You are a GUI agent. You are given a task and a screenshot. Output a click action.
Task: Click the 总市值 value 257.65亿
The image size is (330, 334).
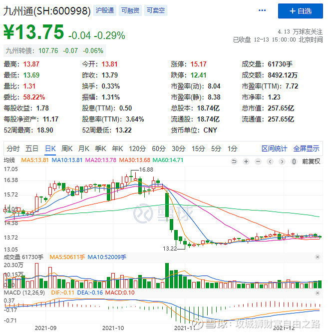281,108
